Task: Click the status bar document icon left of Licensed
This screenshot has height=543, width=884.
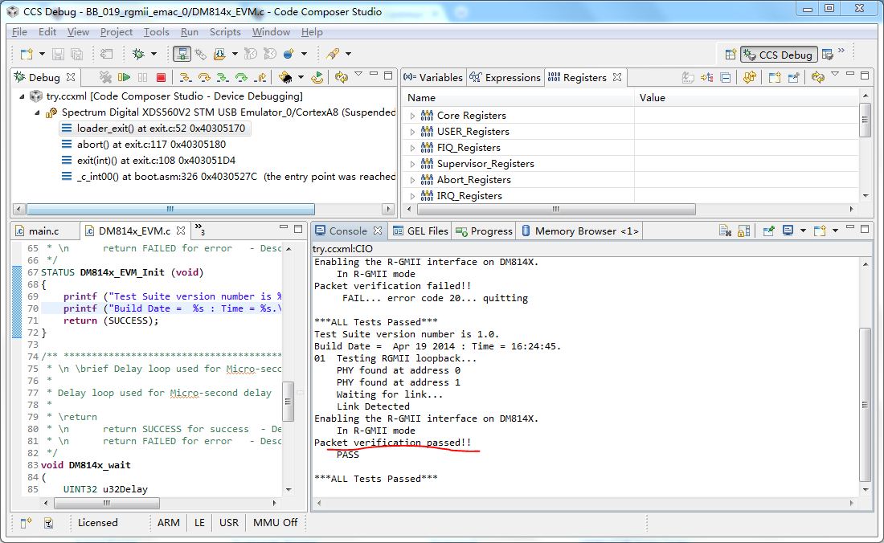Action: click(x=48, y=523)
